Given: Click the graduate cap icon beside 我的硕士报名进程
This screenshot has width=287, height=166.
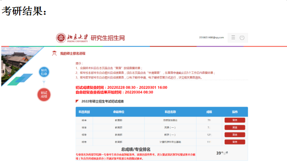Looking at the screenshot, I should coord(54,53).
